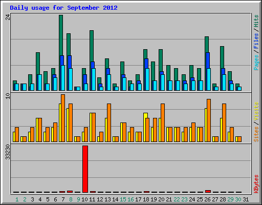Click day label "10" on the x-axis
Screen dimensions: 262x205
coord(84,199)
